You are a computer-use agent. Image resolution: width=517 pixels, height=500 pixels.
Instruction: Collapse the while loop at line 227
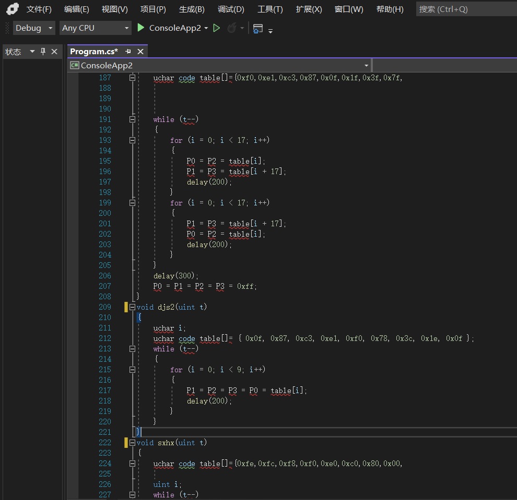(132, 495)
